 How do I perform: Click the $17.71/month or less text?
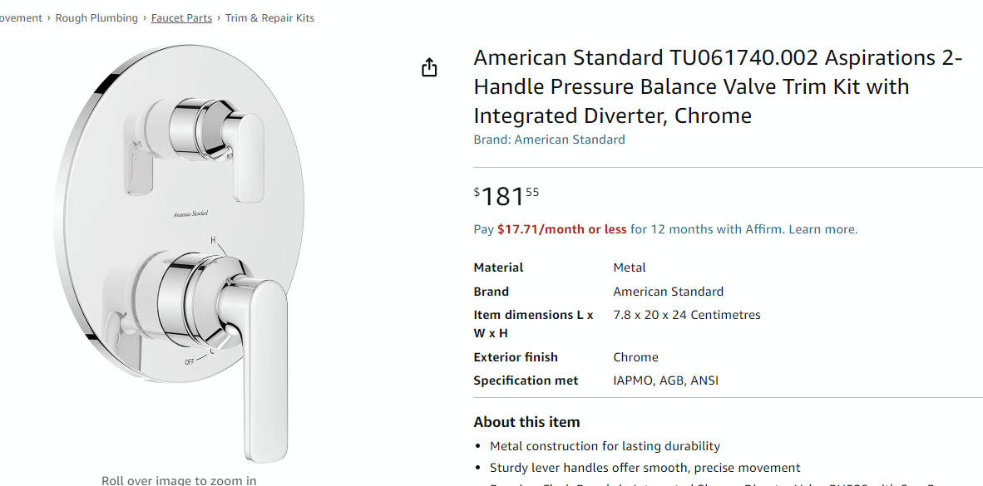click(x=561, y=229)
